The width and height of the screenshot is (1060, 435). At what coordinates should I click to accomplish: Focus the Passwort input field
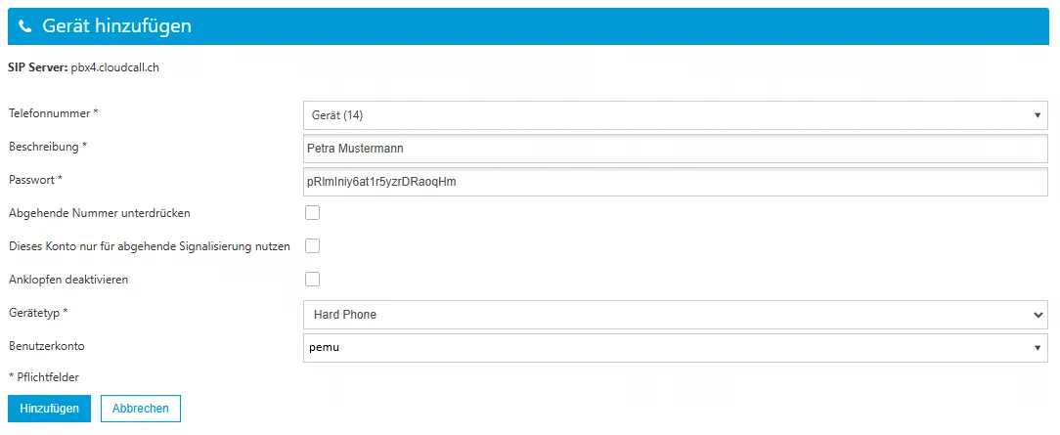pos(675,182)
